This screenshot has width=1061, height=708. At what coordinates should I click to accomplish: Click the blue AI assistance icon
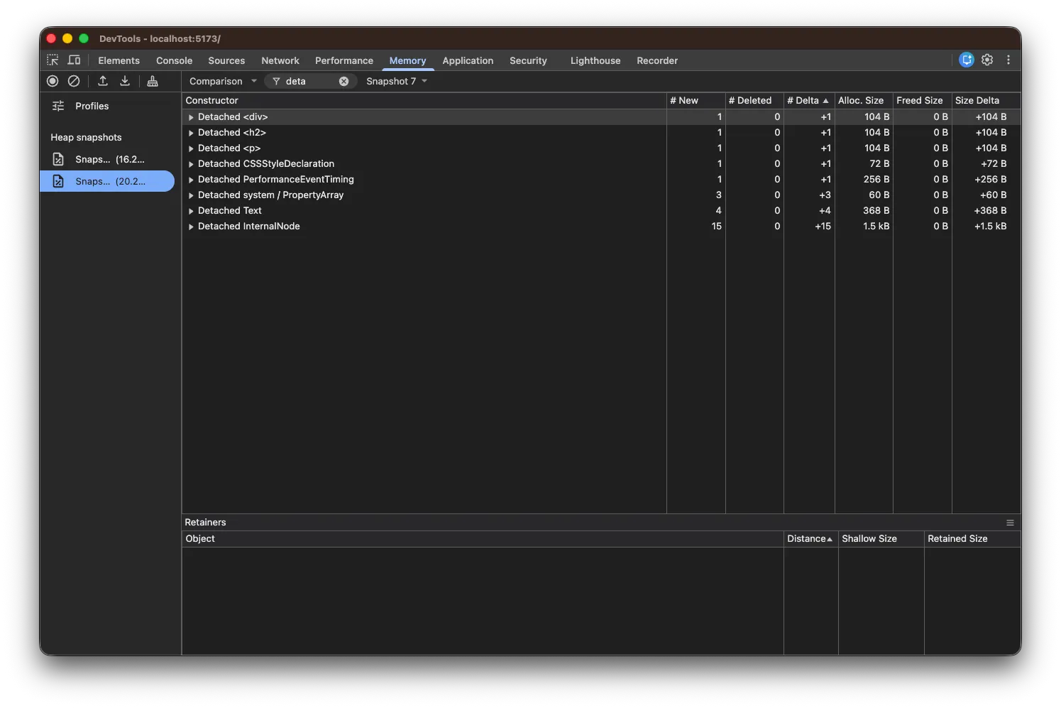tap(967, 60)
